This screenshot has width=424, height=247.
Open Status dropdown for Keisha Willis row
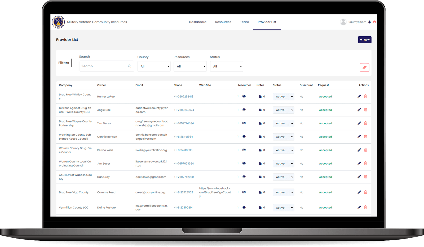(x=283, y=150)
